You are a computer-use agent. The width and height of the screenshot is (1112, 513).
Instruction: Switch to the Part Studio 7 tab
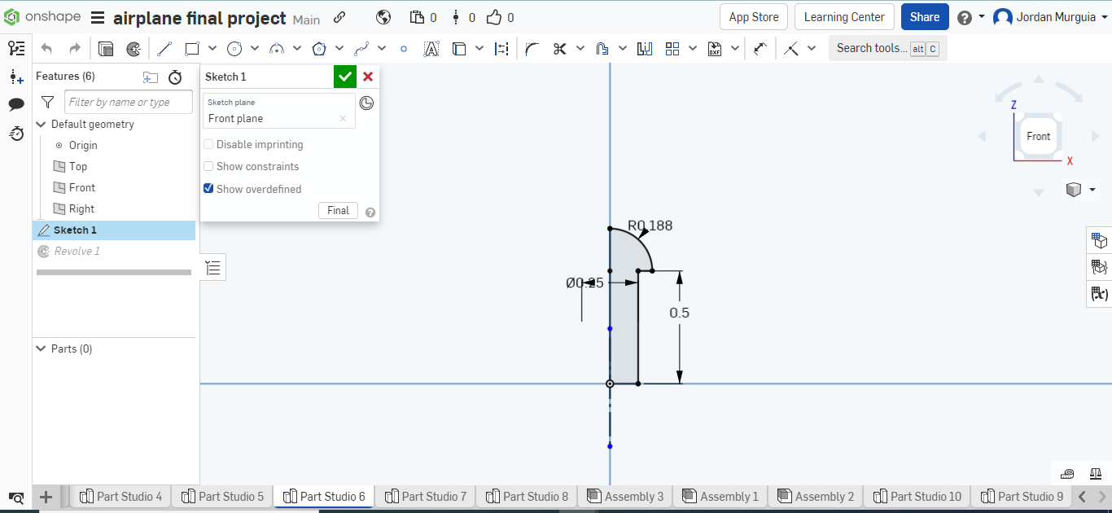(424, 496)
